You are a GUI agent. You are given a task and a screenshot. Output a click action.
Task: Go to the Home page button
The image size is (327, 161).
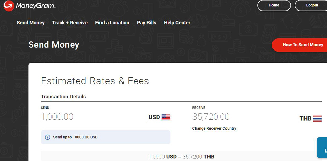pyautogui.click(x=274, y=5)
